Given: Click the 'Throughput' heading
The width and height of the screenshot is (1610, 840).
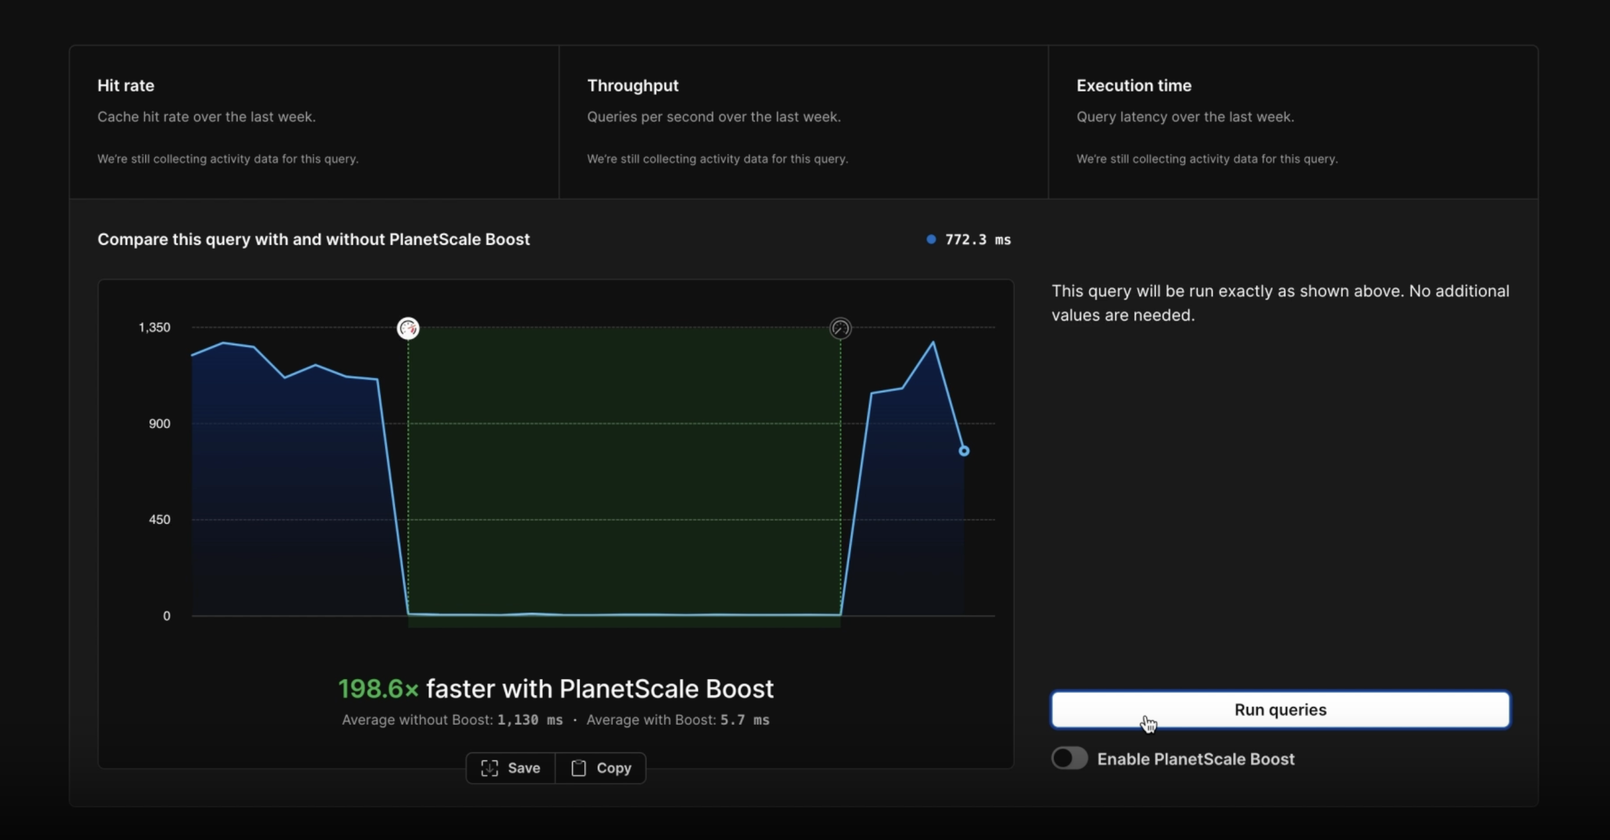Looking at the screenshot, I should point(633,86).
